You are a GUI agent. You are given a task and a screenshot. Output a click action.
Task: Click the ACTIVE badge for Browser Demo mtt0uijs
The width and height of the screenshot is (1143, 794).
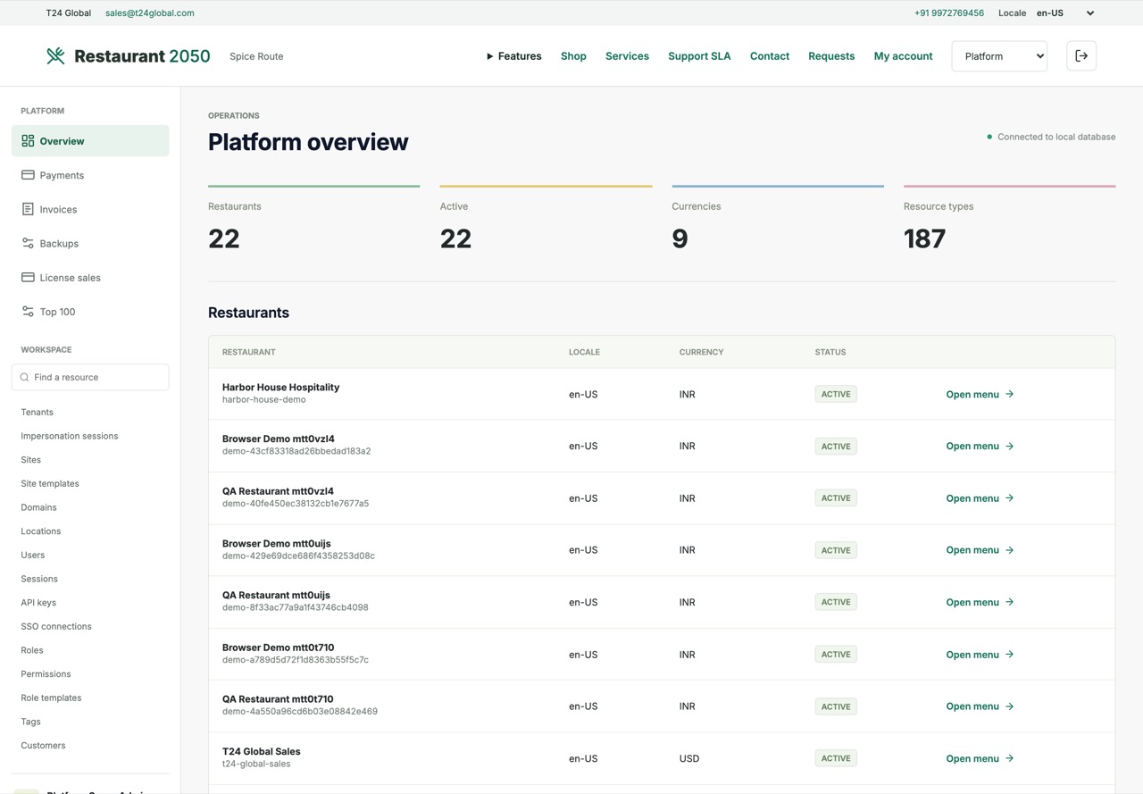click(x=836, y=550)
